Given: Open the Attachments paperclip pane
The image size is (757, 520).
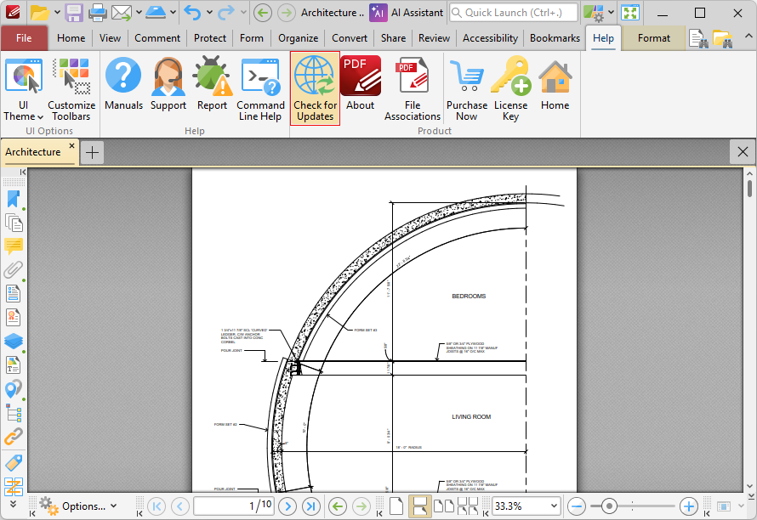Looking at the screenshot, I should click(x=14, y=269).
